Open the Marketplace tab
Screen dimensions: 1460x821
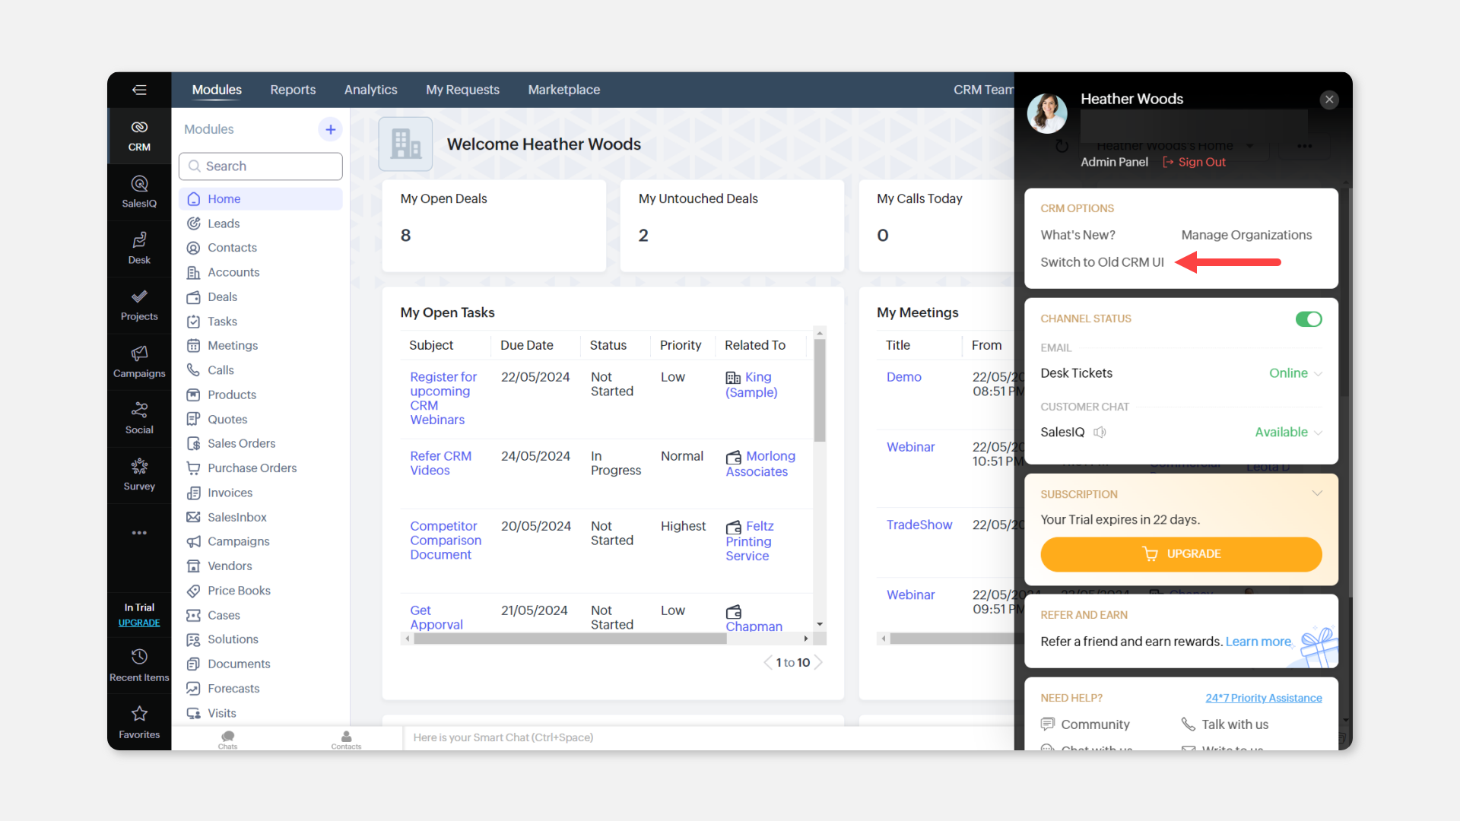point(563,90)
